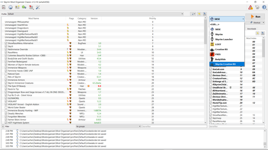Click the mod list vertical scrollbar thumb

click(205, 32)
